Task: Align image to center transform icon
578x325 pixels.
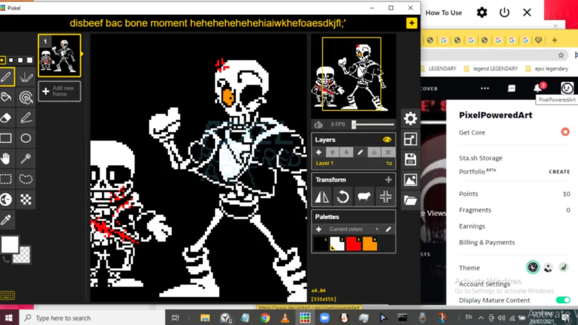Action: coord(385,197)
